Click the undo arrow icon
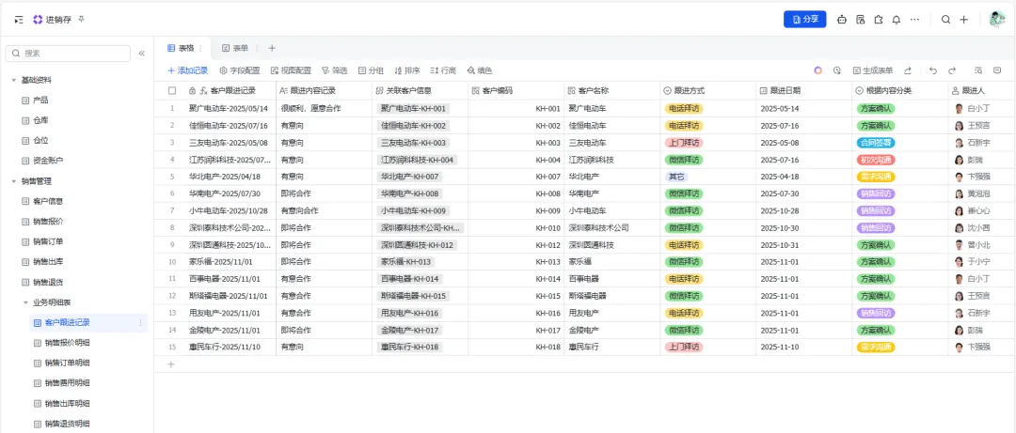This screenshot has height=433, width=1016. 932,70
